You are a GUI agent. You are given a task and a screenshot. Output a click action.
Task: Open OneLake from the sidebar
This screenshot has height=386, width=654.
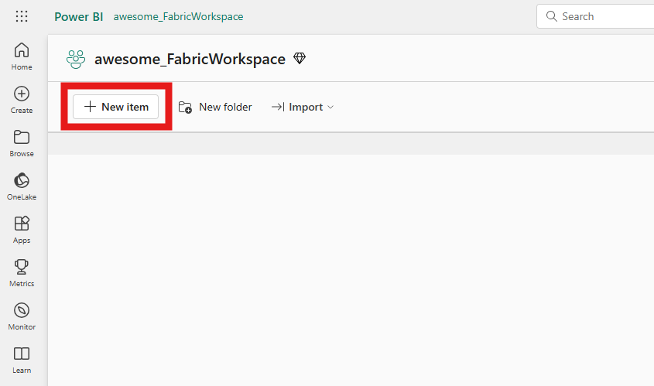pos(22,186)
